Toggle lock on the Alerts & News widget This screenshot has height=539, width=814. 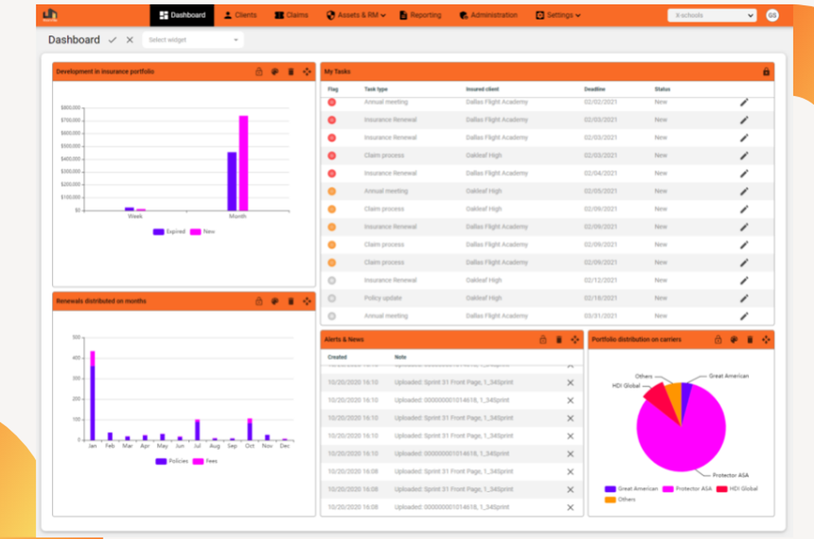point(542,340)
